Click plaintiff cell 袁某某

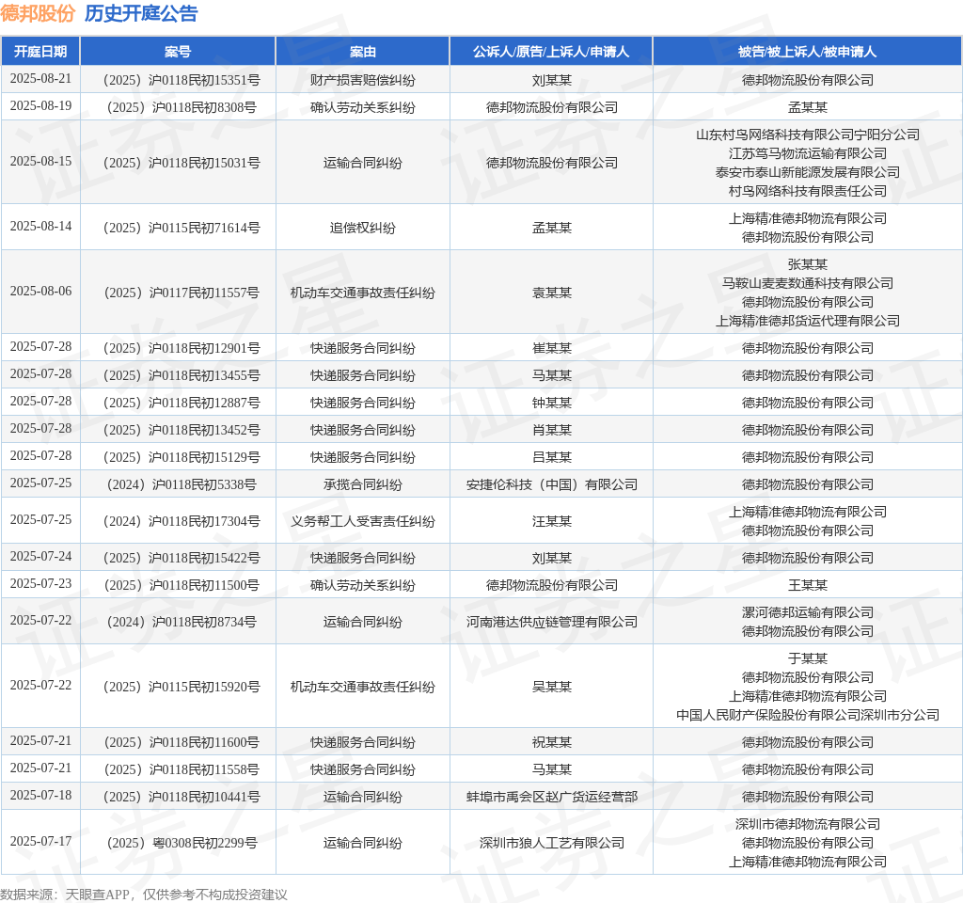(551, 293)
